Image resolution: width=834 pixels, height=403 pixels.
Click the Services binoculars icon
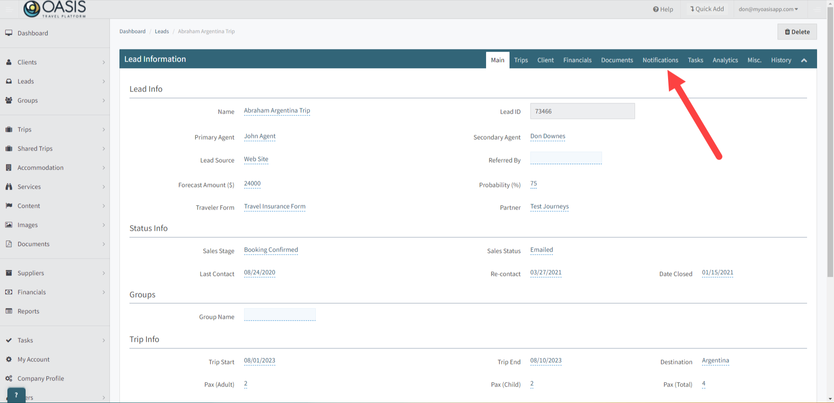pos(9,187)
